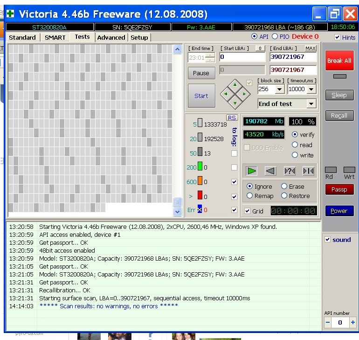Decrease API number with minus button
Viewport: 359px width, 340px height.
coord(328,322)
